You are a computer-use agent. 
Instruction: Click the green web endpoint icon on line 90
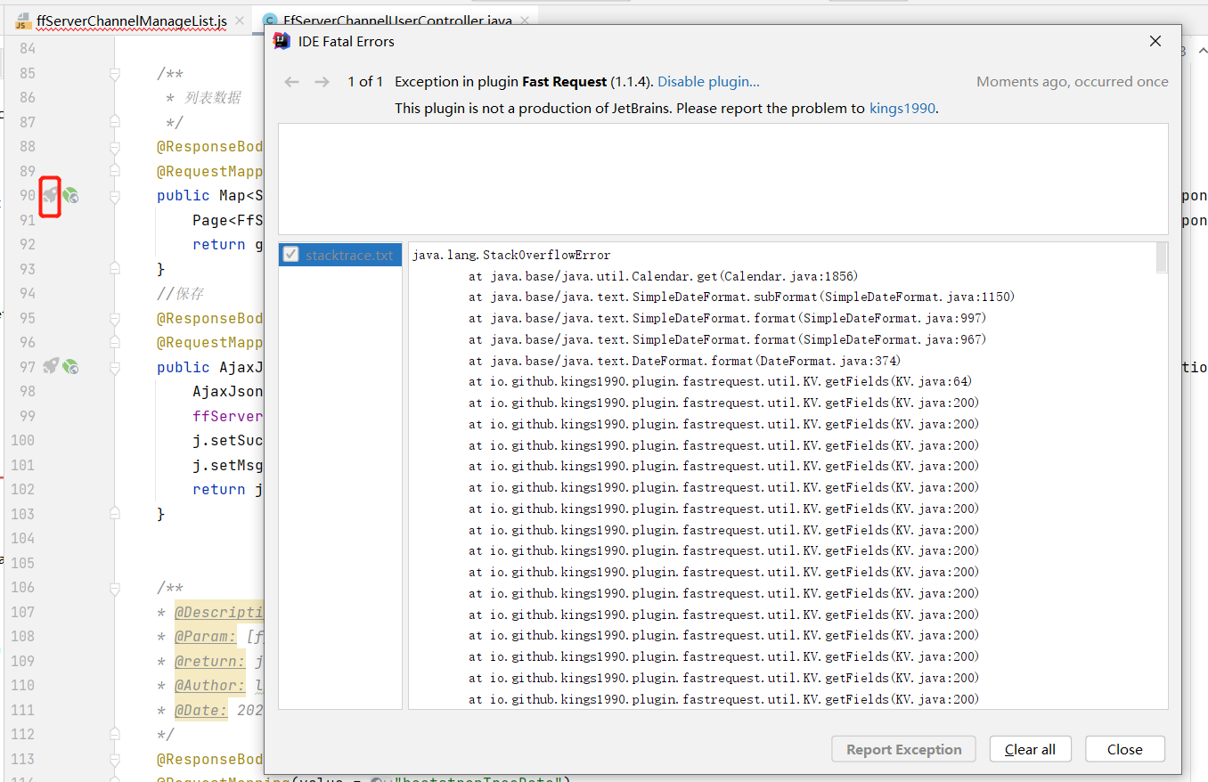(x=70, y=195)
